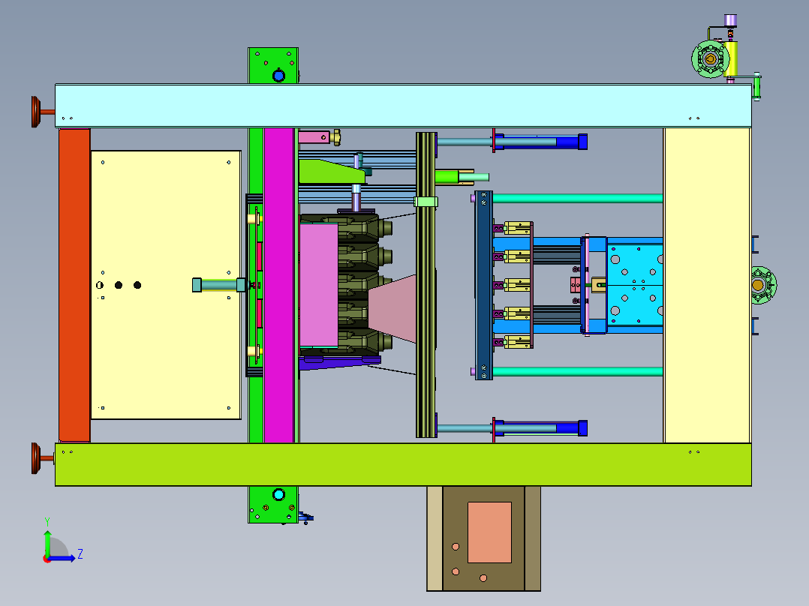The height and width of the screenshot is (606, 809).
Task: Select the lime-green wedge bracket
Action: [331, 172]
